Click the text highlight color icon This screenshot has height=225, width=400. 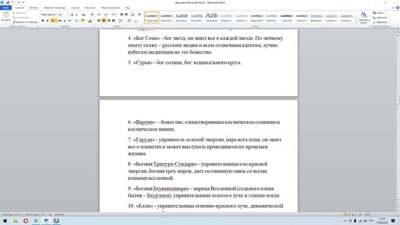[82, 21]
